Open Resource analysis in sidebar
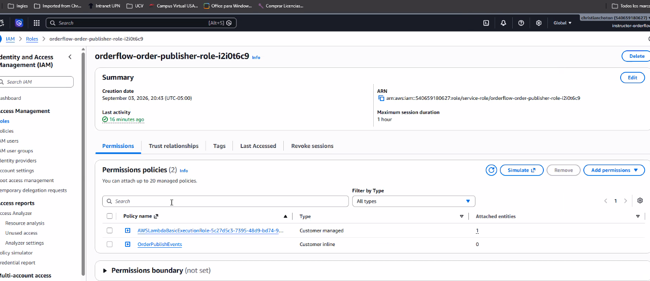 pos(25,223)
